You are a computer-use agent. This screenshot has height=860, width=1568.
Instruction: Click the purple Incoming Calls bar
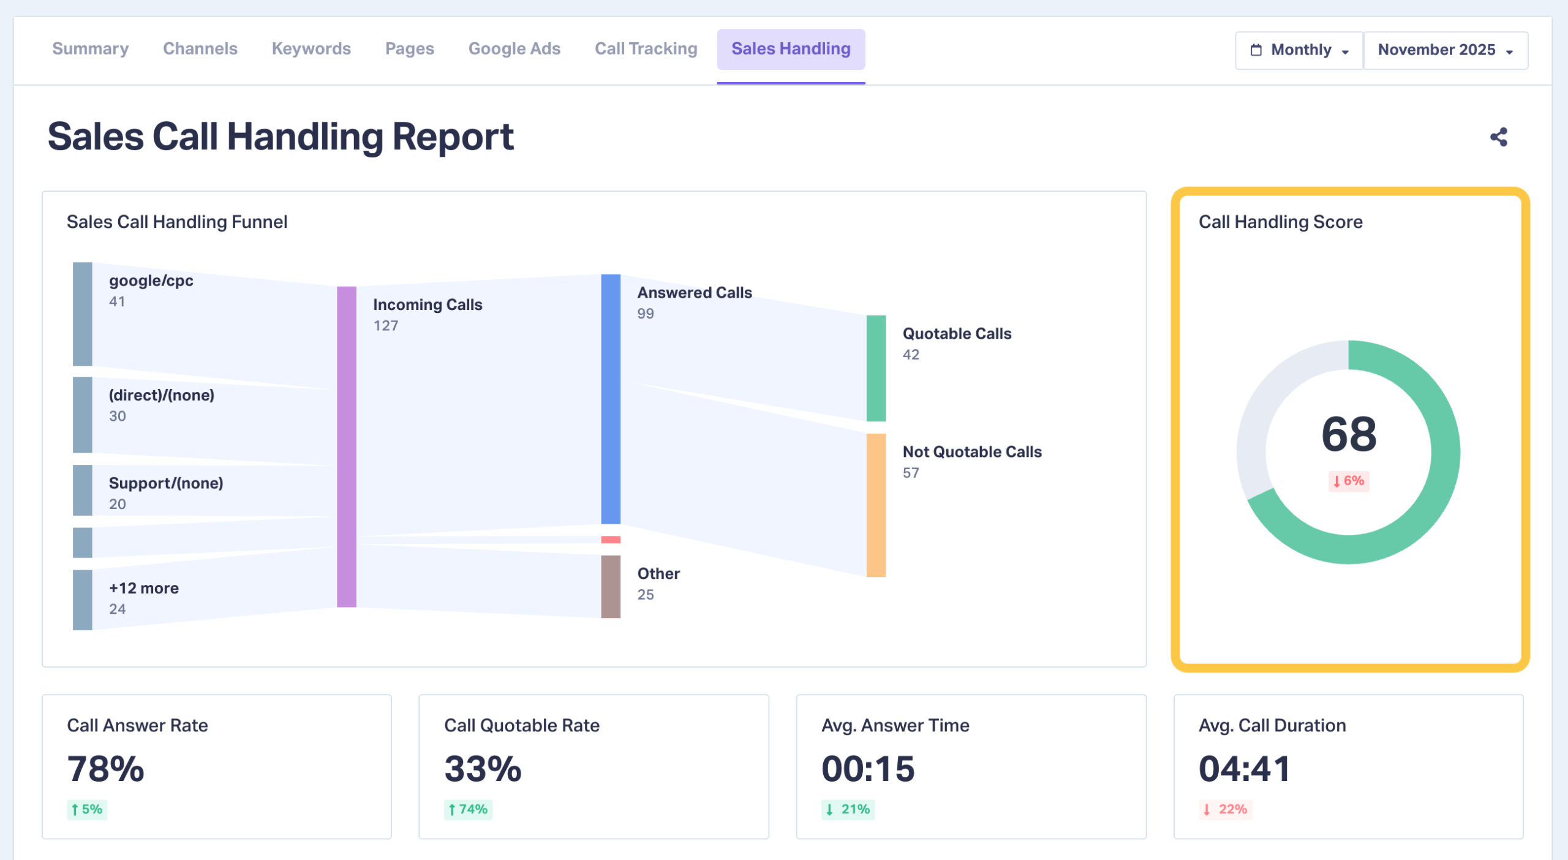click(346, 447)
